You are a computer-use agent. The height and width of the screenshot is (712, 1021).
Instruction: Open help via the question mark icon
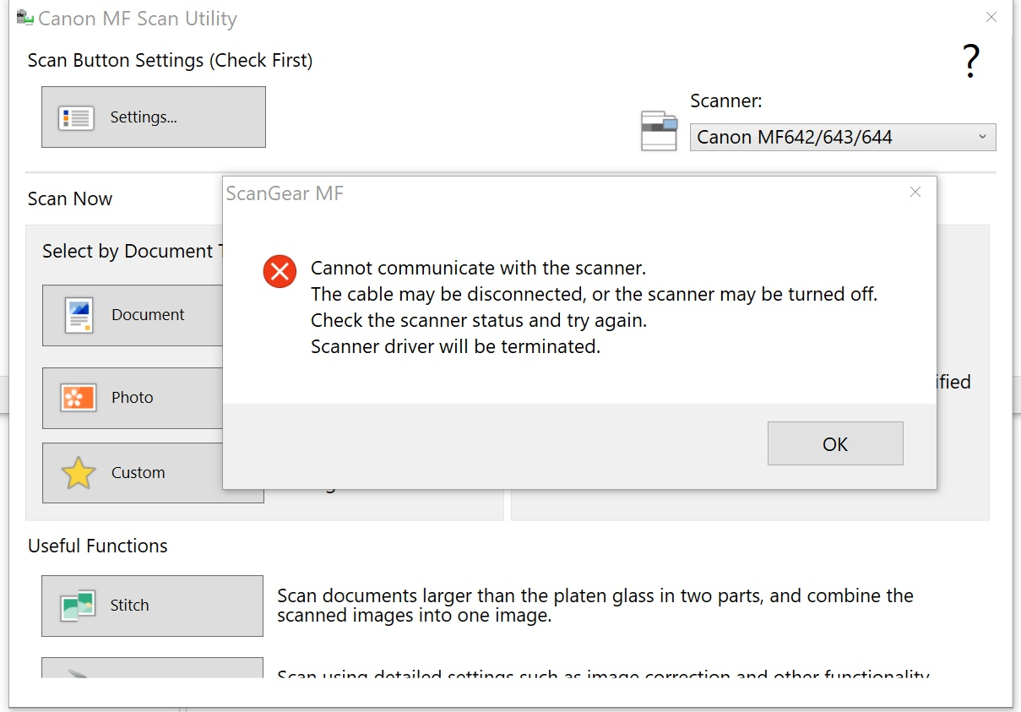[x=970, y=60]
